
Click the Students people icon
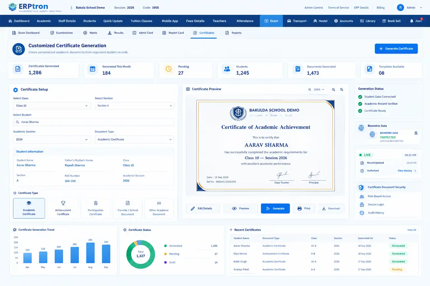point(227,69)
